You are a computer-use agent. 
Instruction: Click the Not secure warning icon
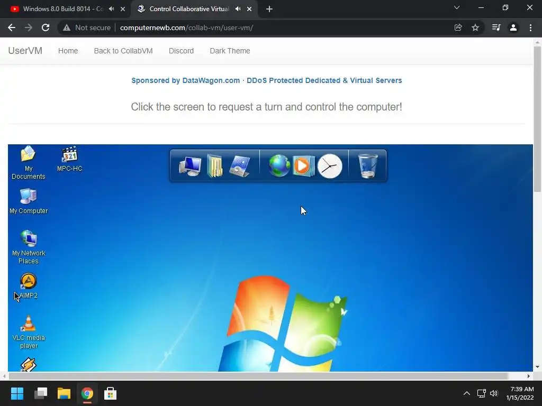click(x=67, y=27)
